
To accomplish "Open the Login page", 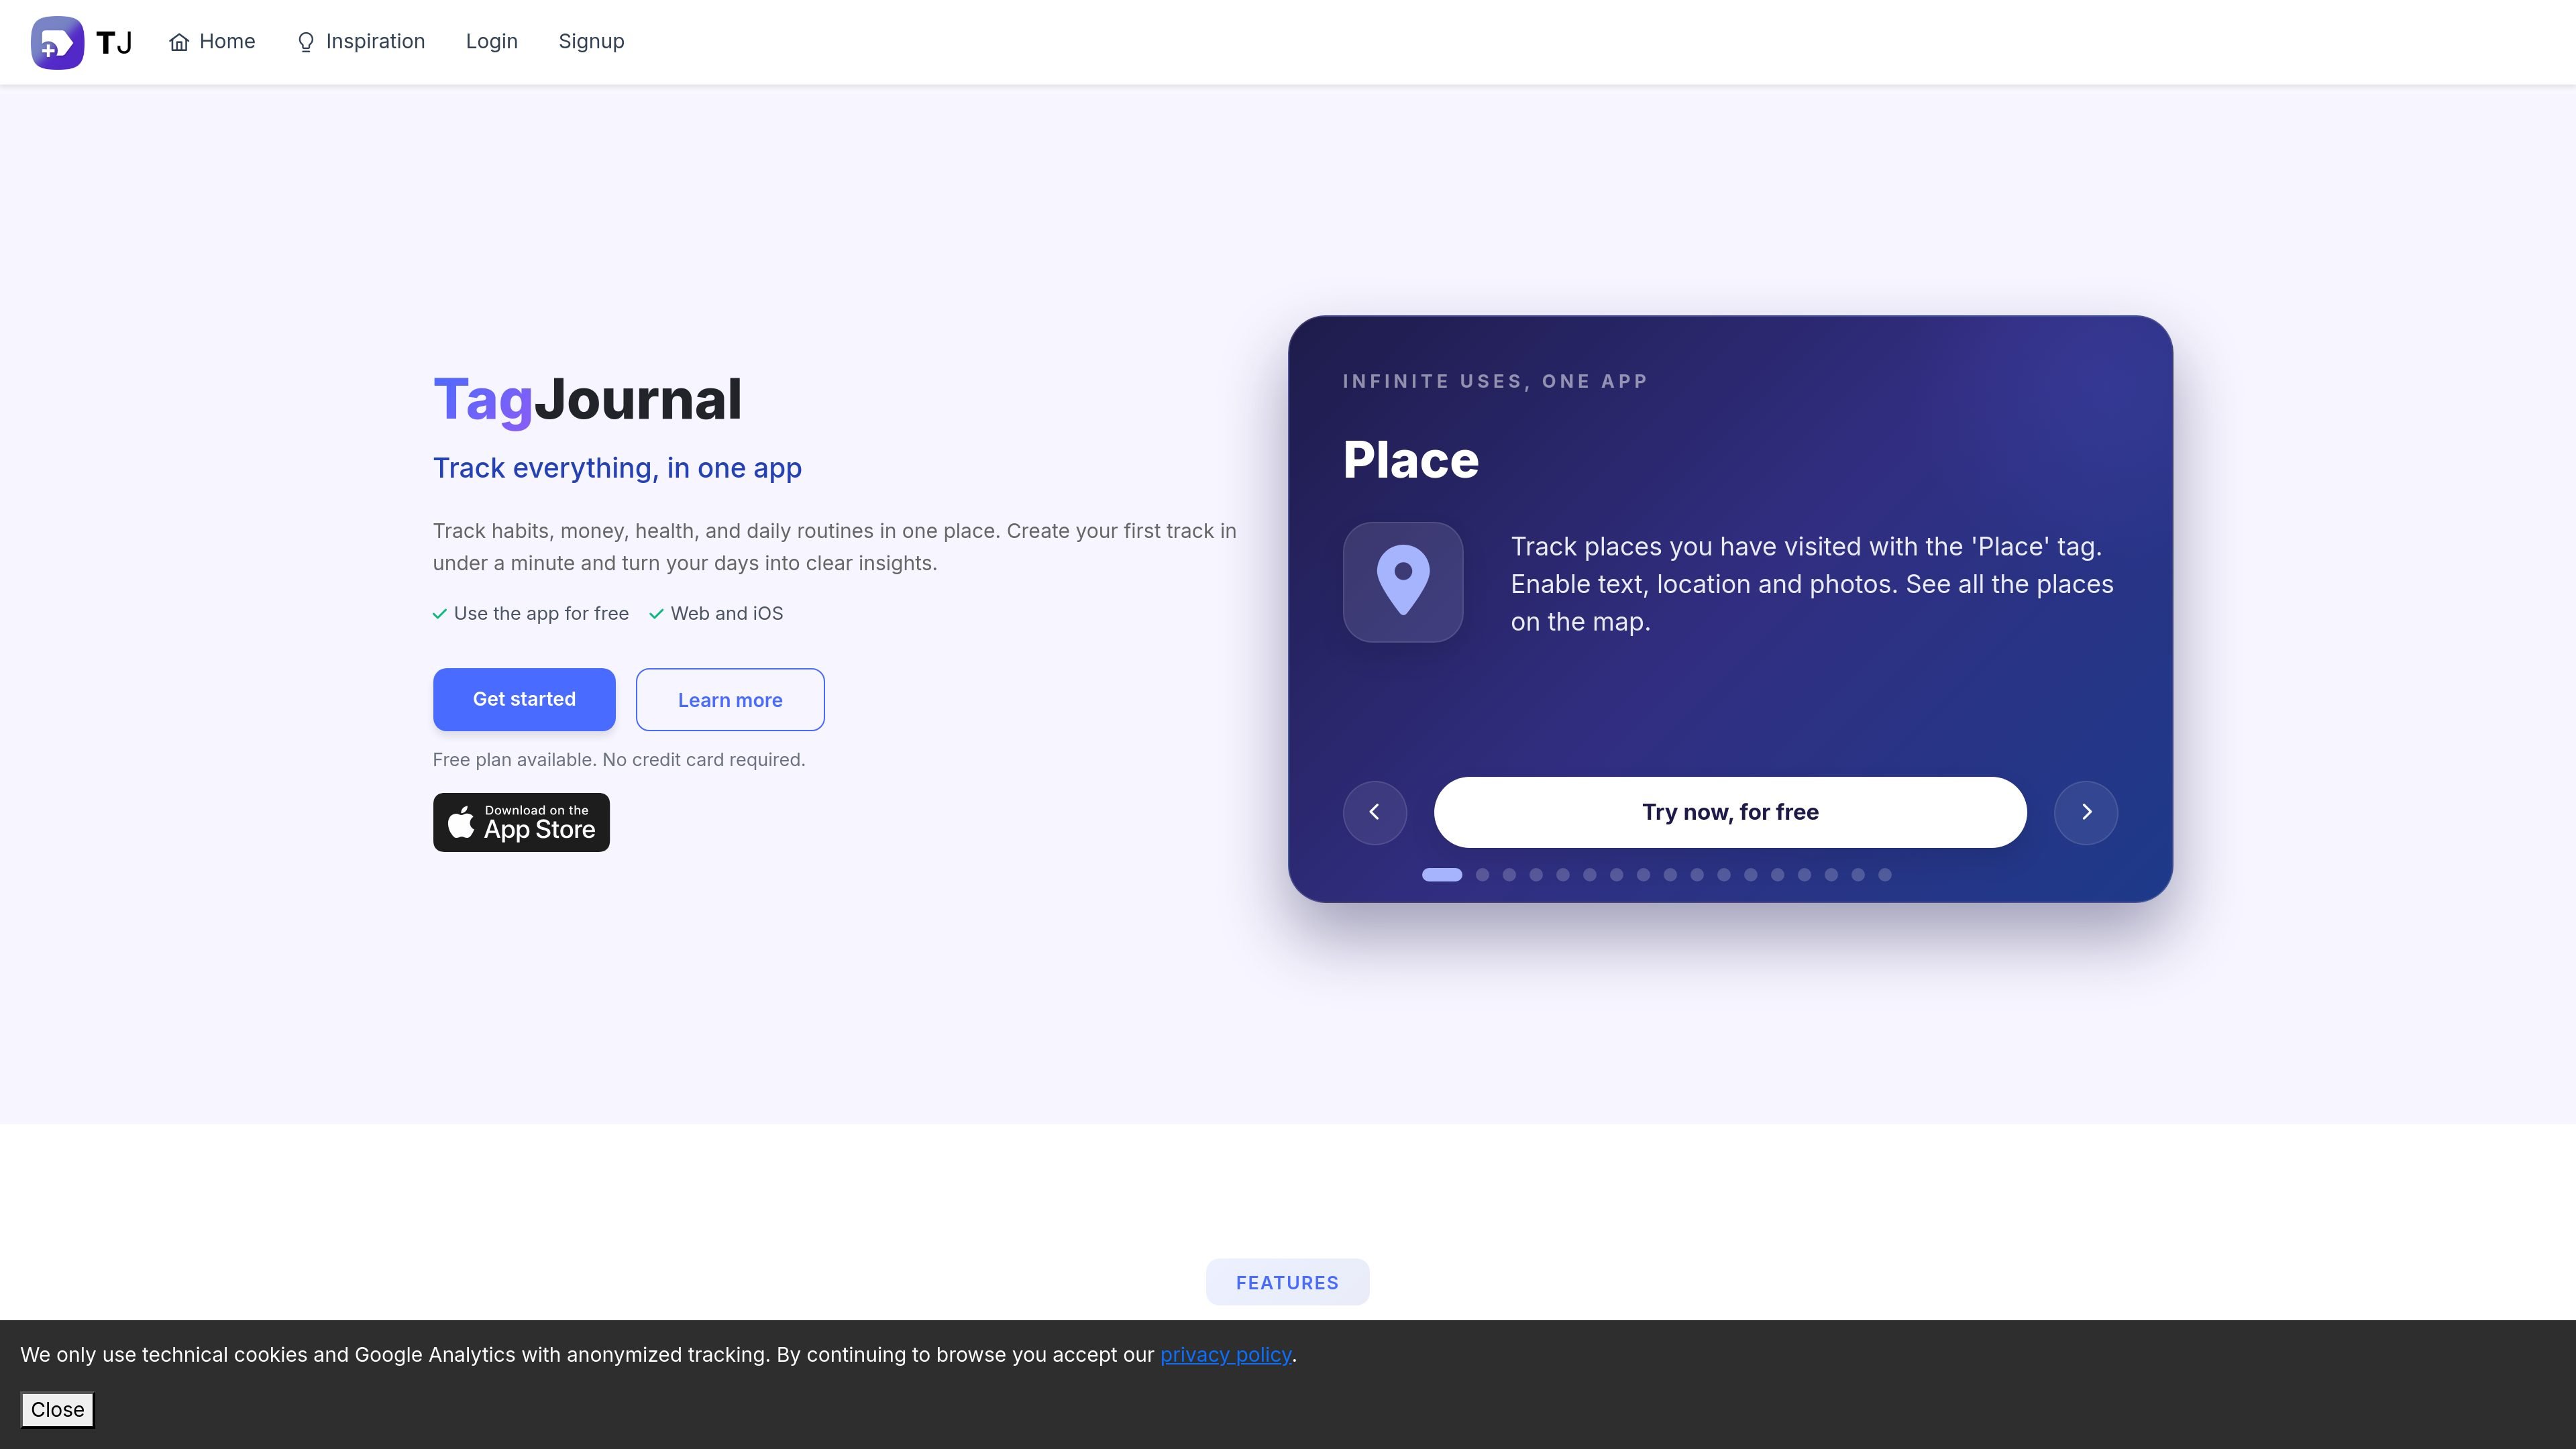I will point(492,42).
